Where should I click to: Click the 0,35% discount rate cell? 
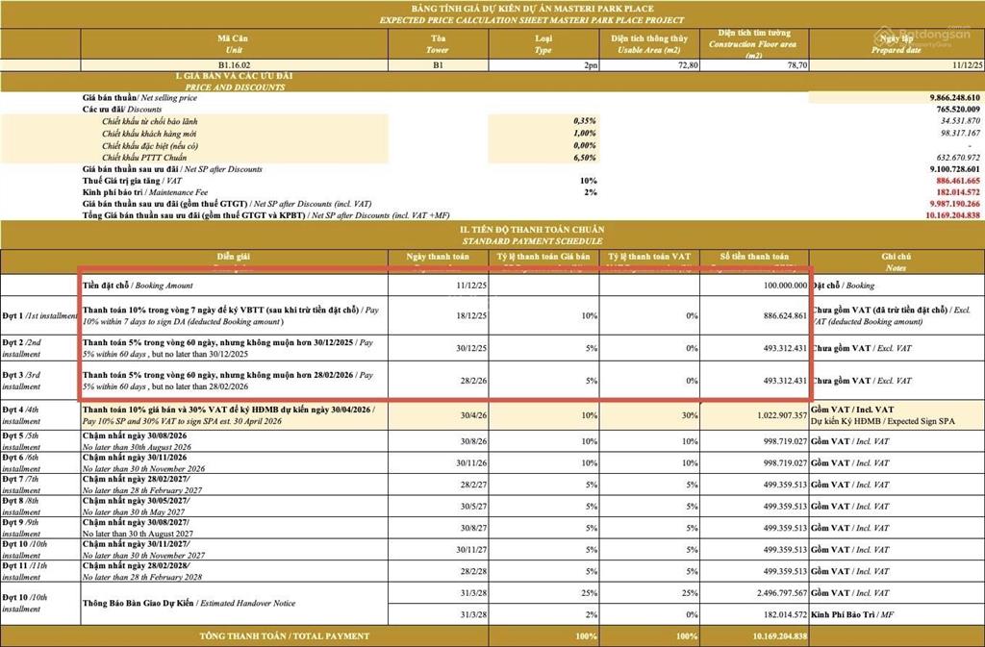tap(584, 121)
